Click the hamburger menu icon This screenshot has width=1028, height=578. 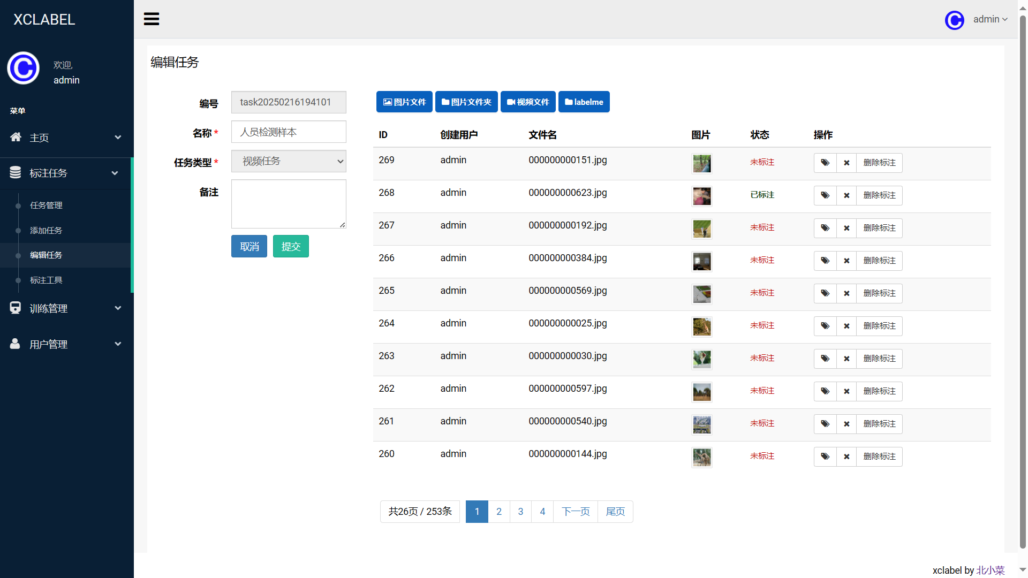pyautogui.click(x=152, y=19)
